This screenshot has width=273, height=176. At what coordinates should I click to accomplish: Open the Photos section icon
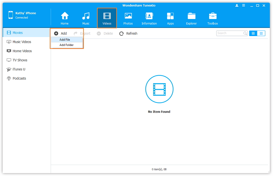pos(128,16)
